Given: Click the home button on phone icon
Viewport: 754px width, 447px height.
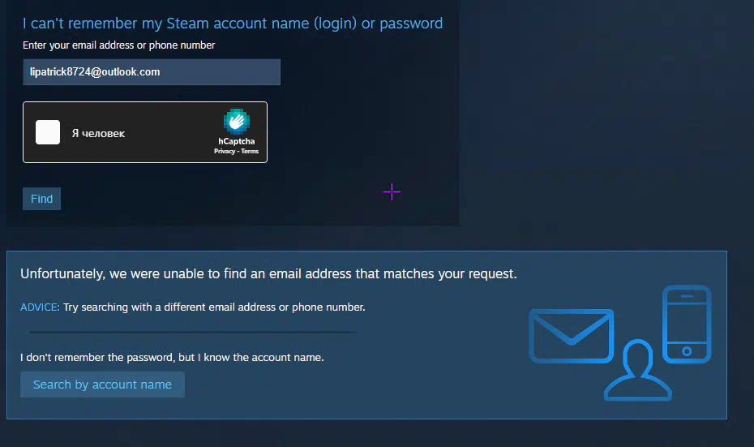Looking at the screenshot, I should pos(687,351).
